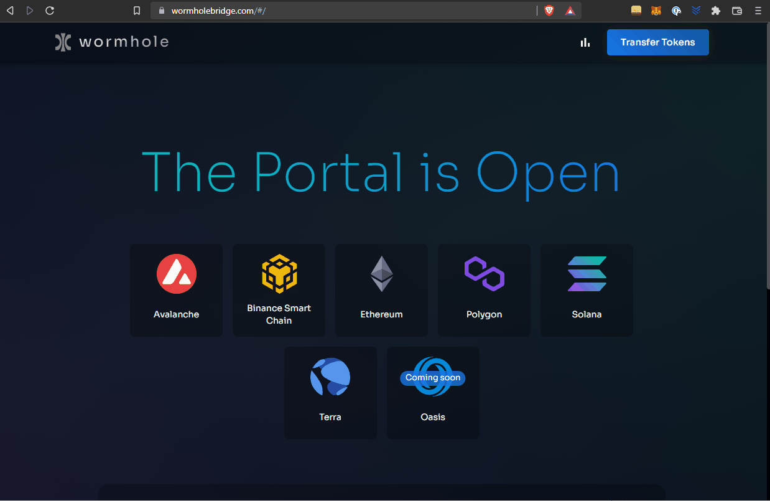Select the Polygon chain card

(485, 290)
